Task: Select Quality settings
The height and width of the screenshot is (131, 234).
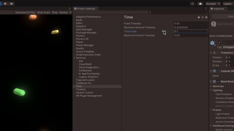Action: [x=80, y=48]
